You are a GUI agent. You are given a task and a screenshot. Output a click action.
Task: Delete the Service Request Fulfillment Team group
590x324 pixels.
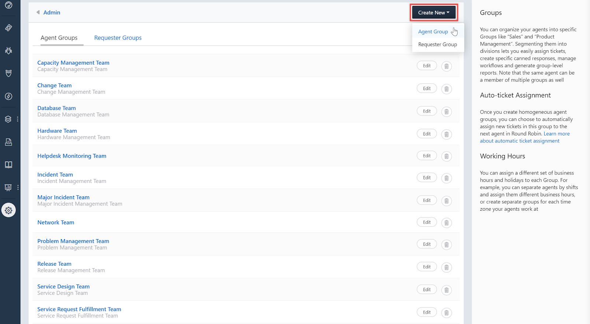coord(447,313)
